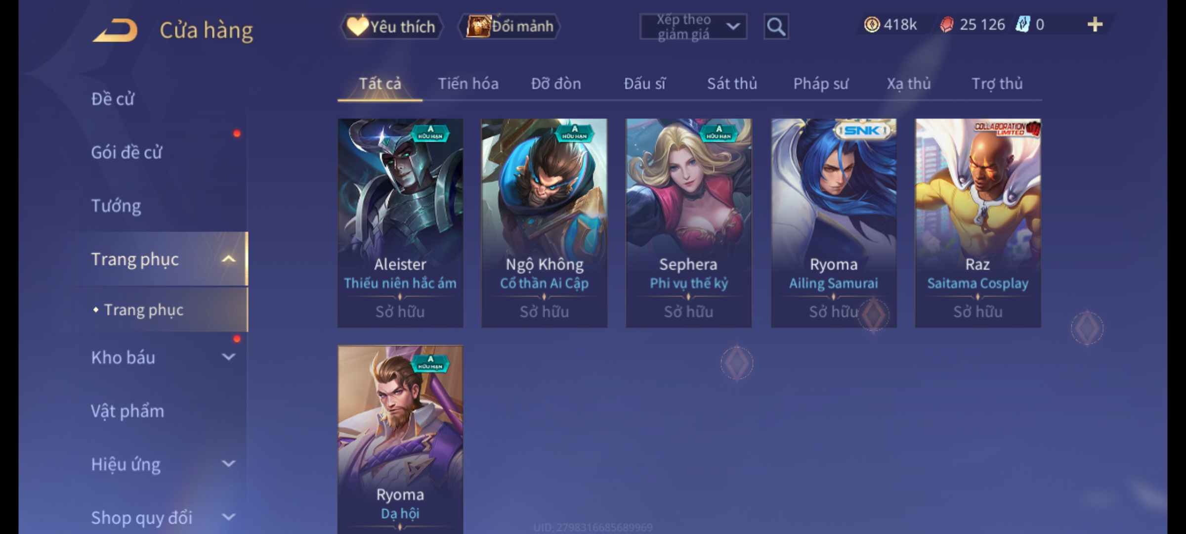Image resolution: width=1186 pixels, height=534 pixels.
Task: Expand the Shop quy đổi section
Action: pos(228,517)
